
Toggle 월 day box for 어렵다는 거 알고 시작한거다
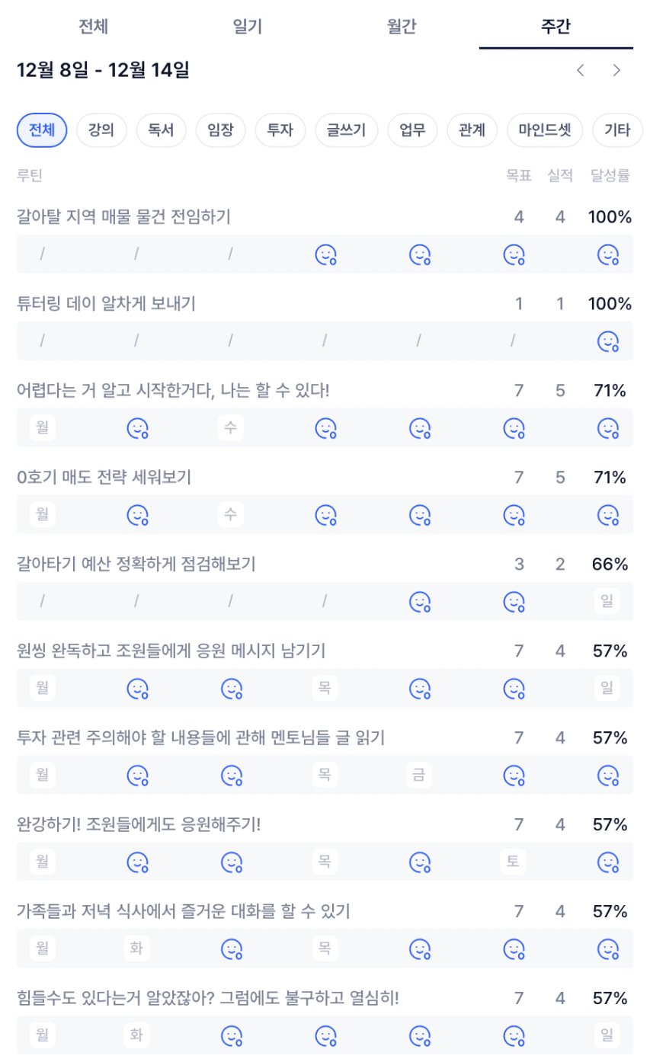(x=43, y=428)
